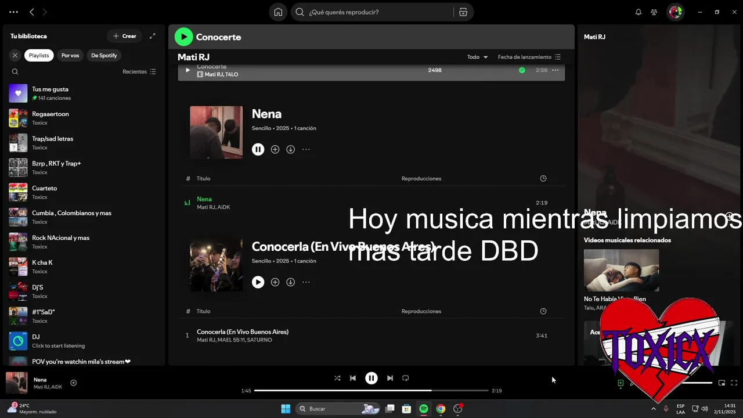Open the Trap/sad letras playlist
743x418 pixels.
(x=84, y=143)
